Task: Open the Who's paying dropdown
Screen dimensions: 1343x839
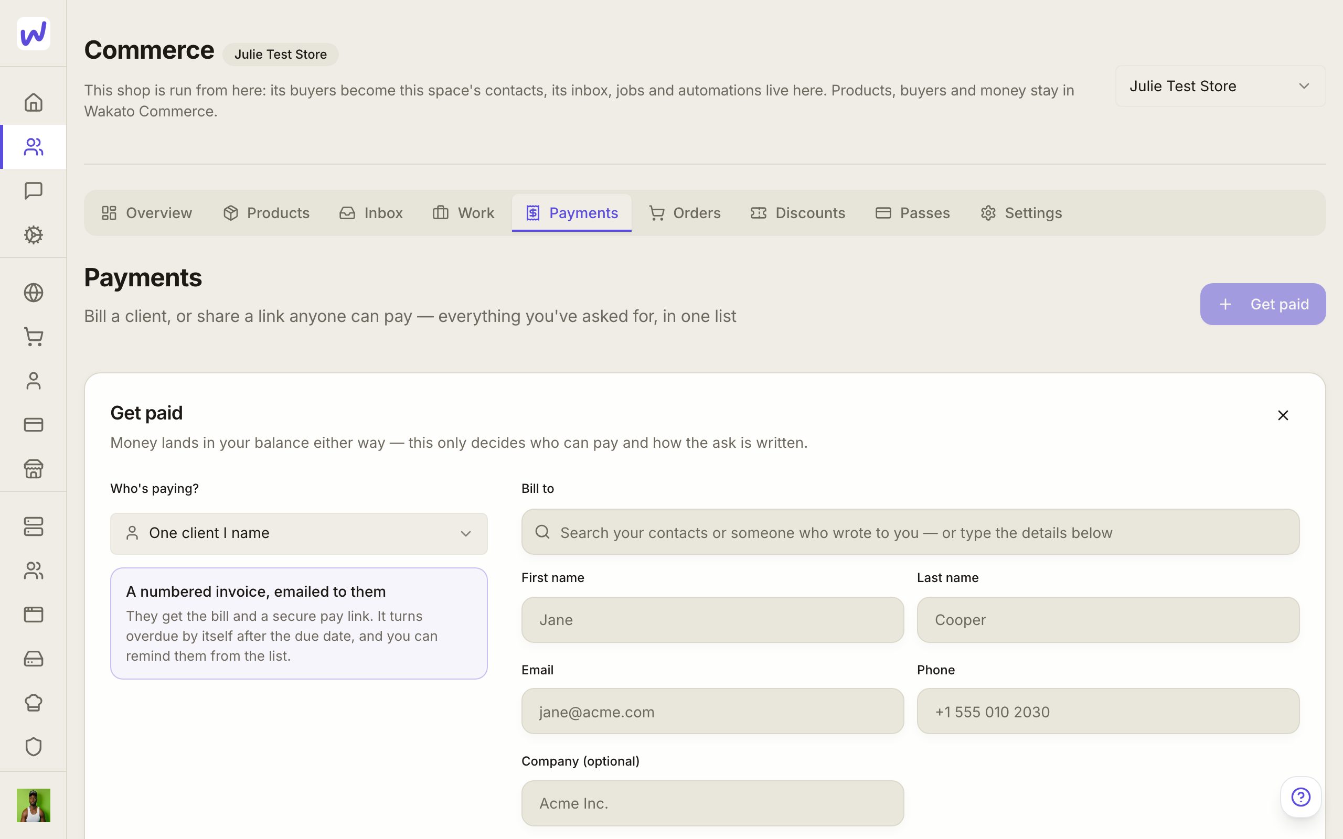Action: [x=299, y=533]
